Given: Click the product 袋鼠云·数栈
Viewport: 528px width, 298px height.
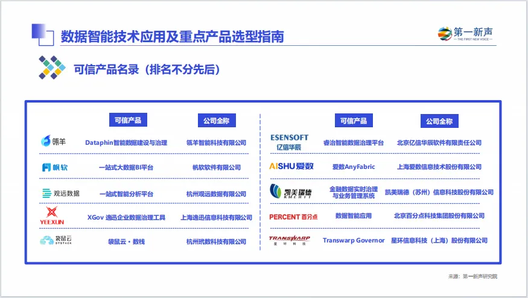Looking at the screenshot, I should point(126,241).
